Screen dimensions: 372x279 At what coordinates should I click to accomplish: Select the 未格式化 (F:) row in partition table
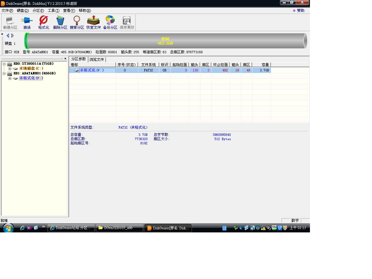click(170, 70)
